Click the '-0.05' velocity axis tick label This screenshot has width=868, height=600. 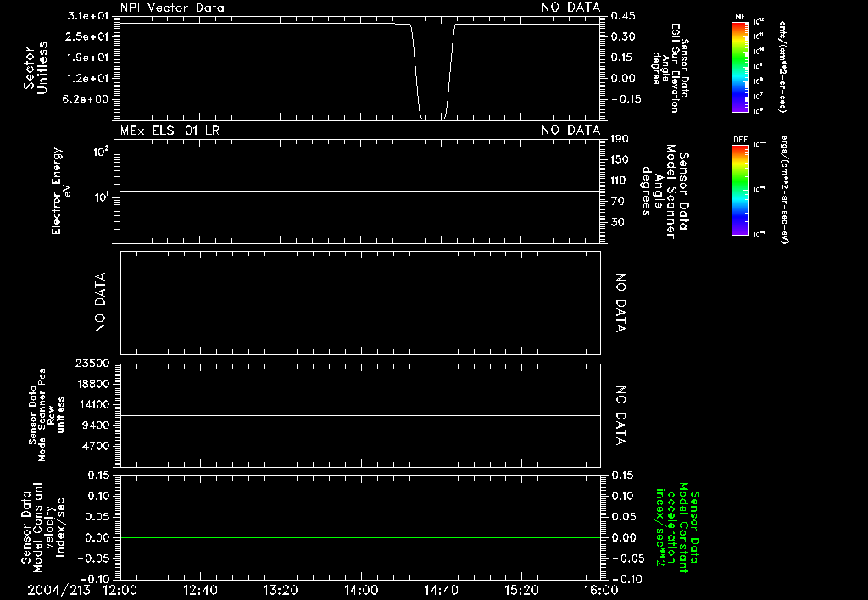pyautogui.click(x=95, y=558)
